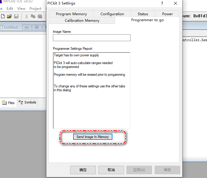Switch to the Files tab in workspace
Screen dimensions: 207x178
(x=8, y=103)
